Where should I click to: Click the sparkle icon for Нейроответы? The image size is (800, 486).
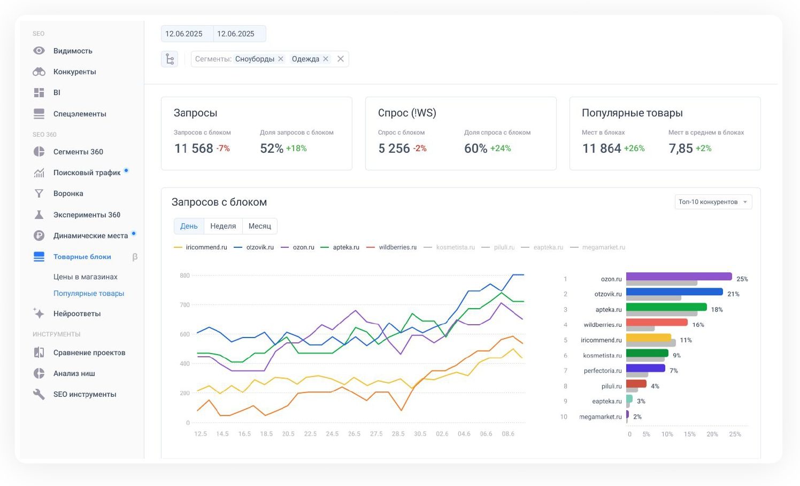click(x=39, y=313)
